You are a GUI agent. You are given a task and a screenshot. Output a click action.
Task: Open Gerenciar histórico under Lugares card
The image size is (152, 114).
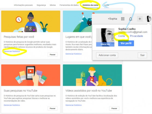click(73, 54)
